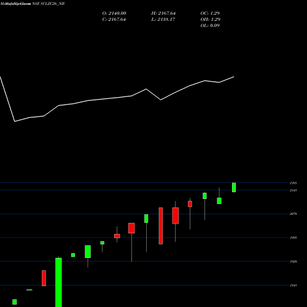Click the high value "H: 2167.64"
The image size is (307, 307).
pyautogui.click(x=163, y=14)
